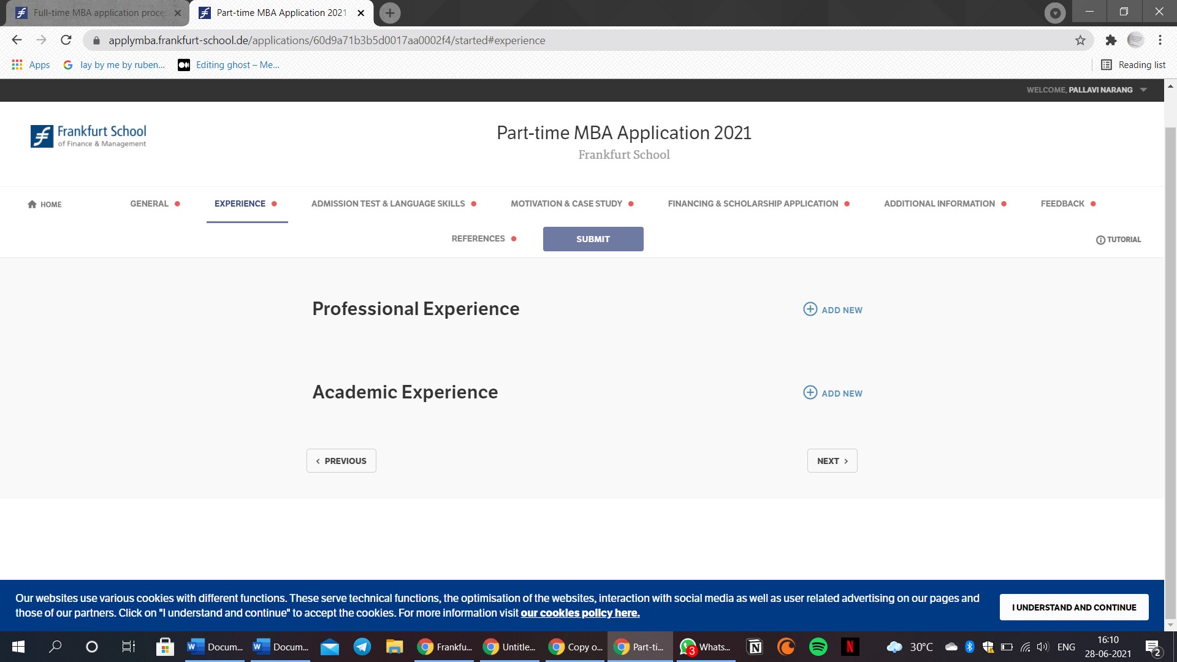
Task: Open the Reading list panel
Action: pyautogui.click(x=1132, y=64)
